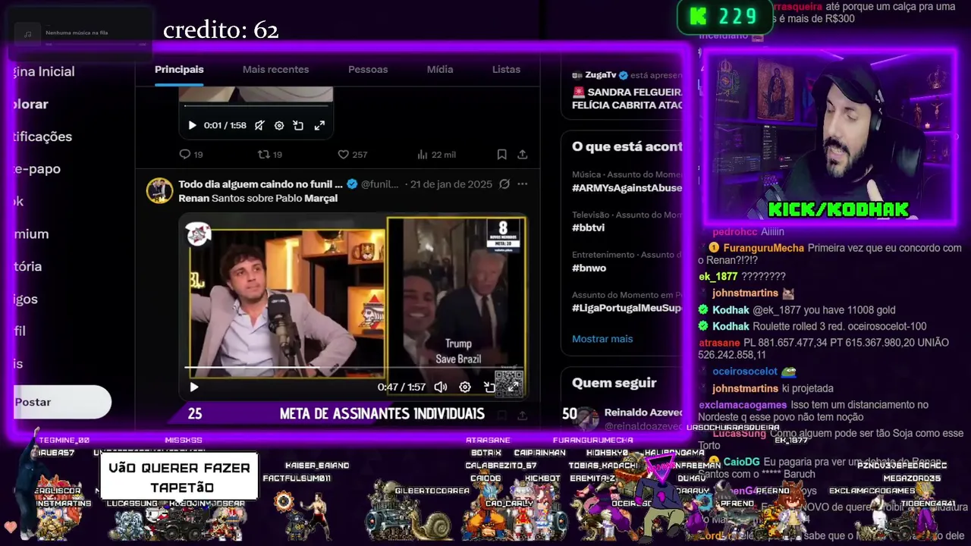Image resolution: width=971 pixels, height=546 pixels.
Task: Open Notificações in the left sidebar
Action: click(x=42, y=136)
